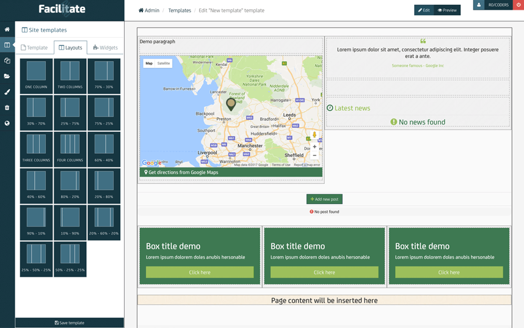Click the Add new post button
Image resolution: width=524 pixels, height=328 pixels.
(324, 199)
